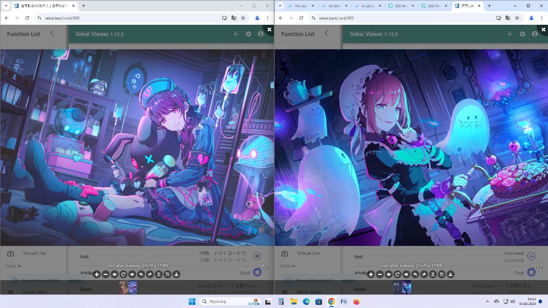The width and height of the screenshot is (548, 308).
Task: Close the left image viewer overlay
Action: (269, 30)
